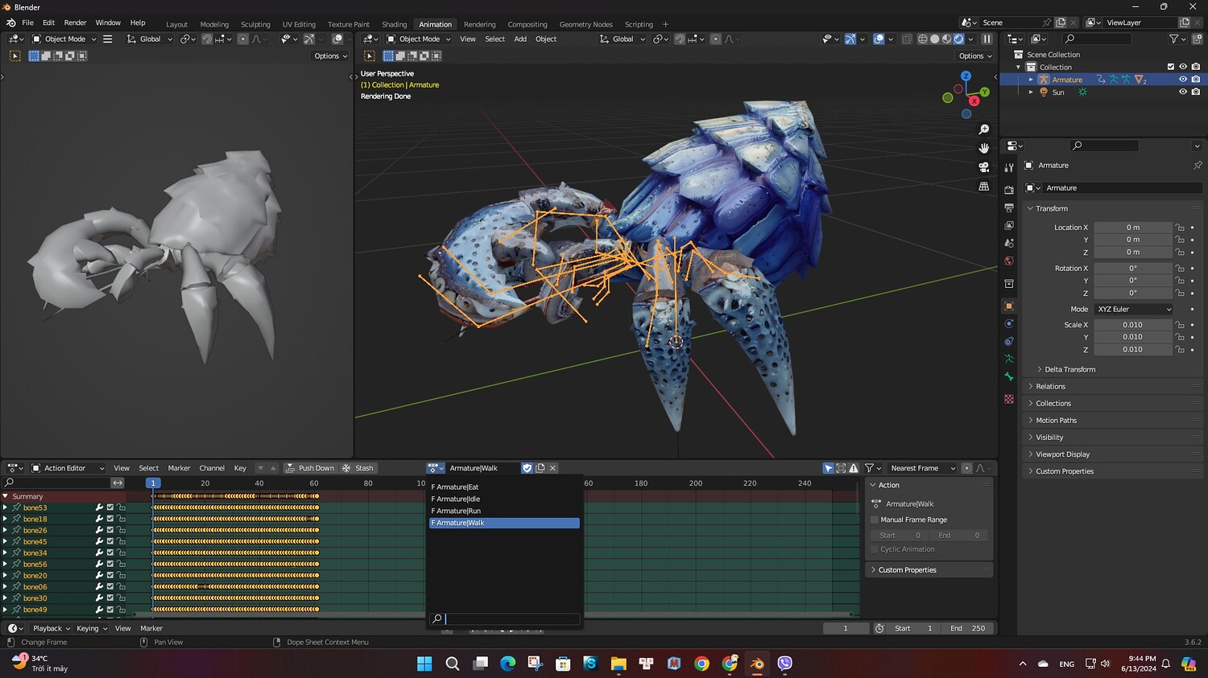Image resolution: width=1208 pixels, height=678 pixels.
Task: Toggle Collection exclude checkbox in outliner
Action: (x=1170, y=67)
